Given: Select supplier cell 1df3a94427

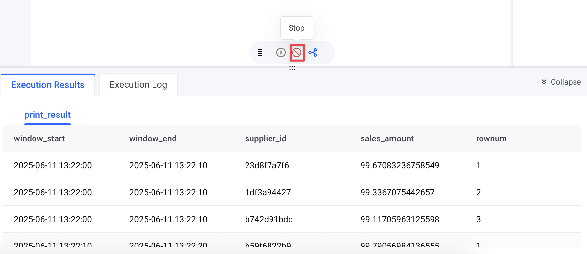Looking at the screenshot, I should 268,192.
